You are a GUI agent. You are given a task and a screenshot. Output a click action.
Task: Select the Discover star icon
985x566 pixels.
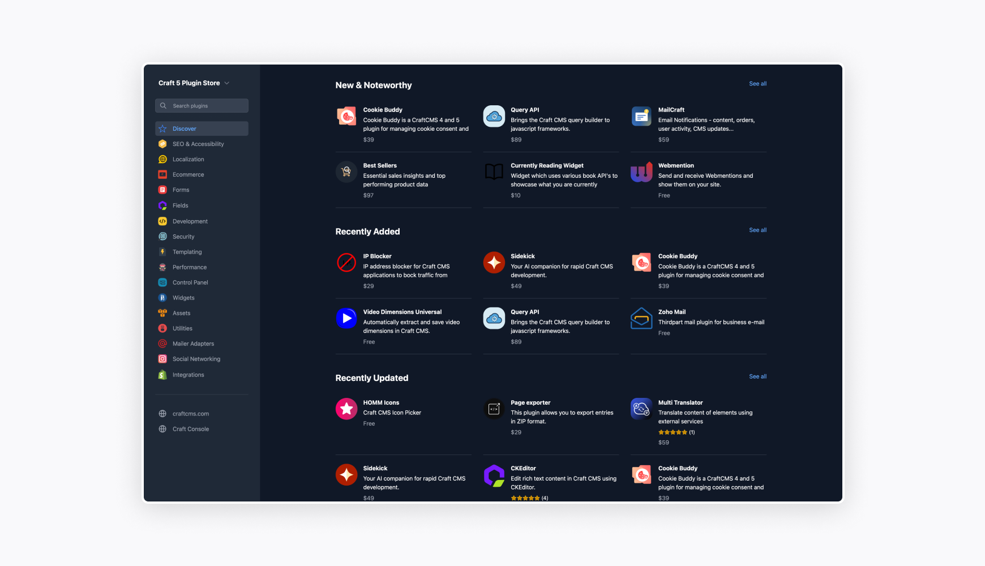(x=162, y=129)
